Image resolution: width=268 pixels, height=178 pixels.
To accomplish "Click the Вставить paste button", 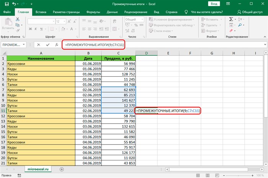I will pyautogui.click(x=8, y=25).
